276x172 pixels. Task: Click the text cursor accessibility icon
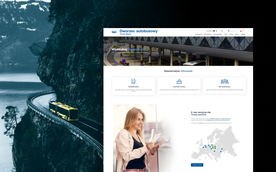pyautogui.click(x=217, y=30)
